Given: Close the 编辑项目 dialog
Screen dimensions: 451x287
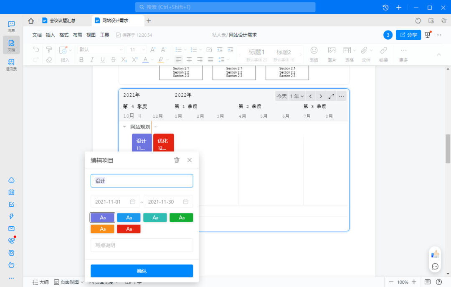Looking at the screenshot, I should coord(189,160).
